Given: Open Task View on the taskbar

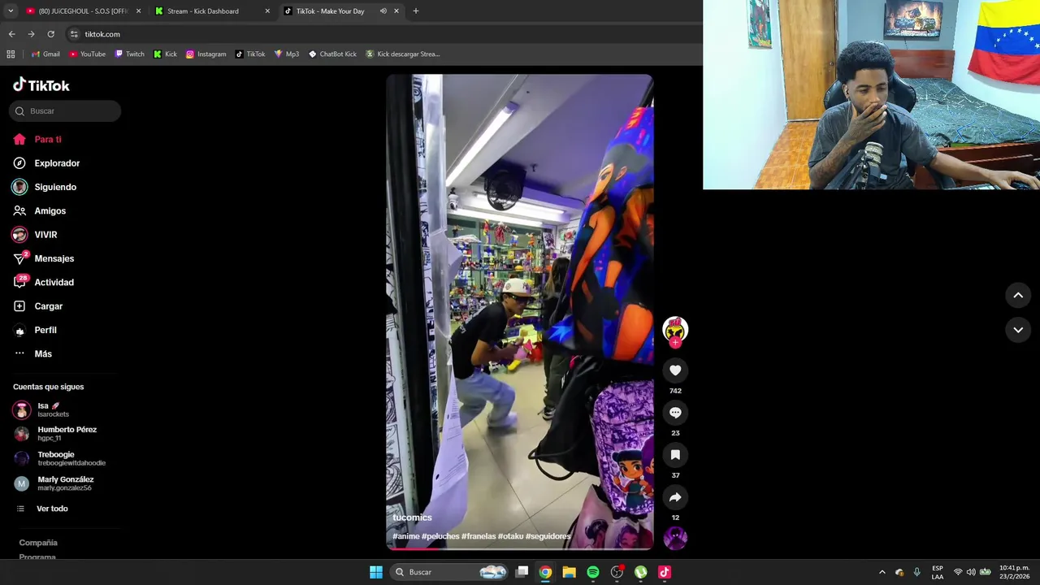Looking at the screenshot, I should (x=522, y=572).
